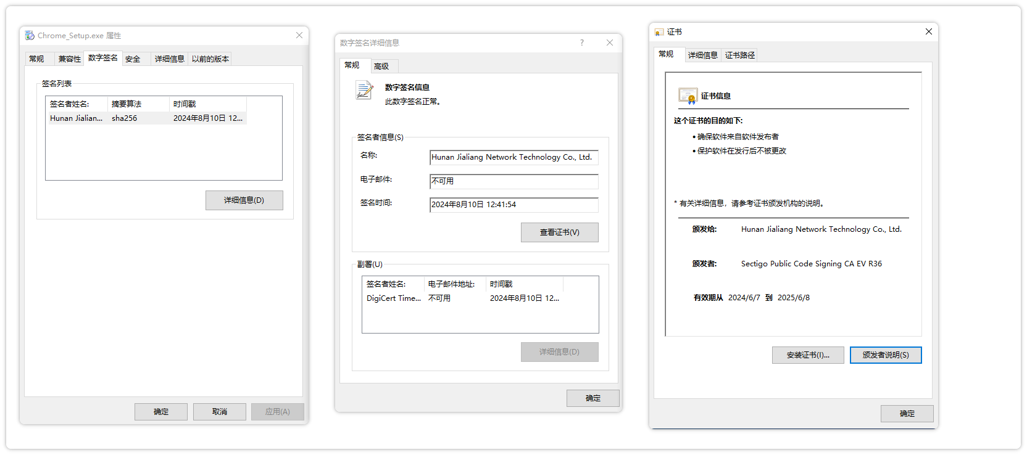Open the 详细信息 tab in properties window
Screen dimensions: 1027x455
tap(169, 59)
